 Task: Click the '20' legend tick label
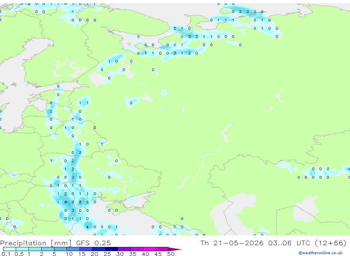[94, 254]
